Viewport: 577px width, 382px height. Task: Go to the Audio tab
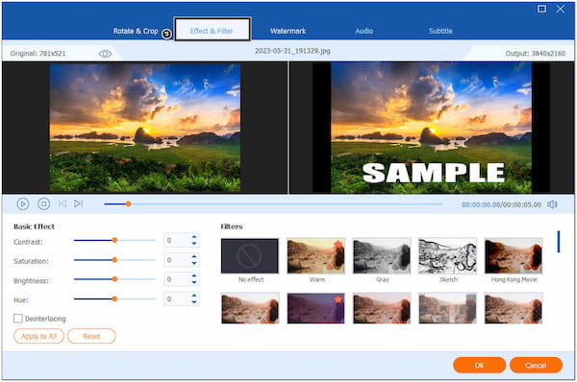[364, 32]
